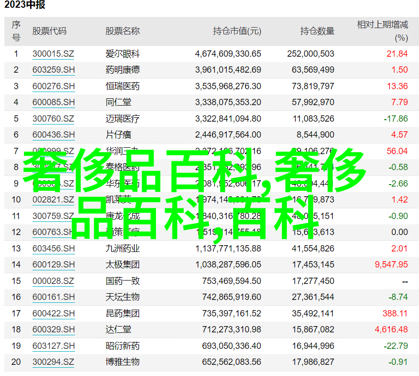Click the 4,616.48 percent change value
This screenshot has width=419, height=376.
tap(391, 329)
